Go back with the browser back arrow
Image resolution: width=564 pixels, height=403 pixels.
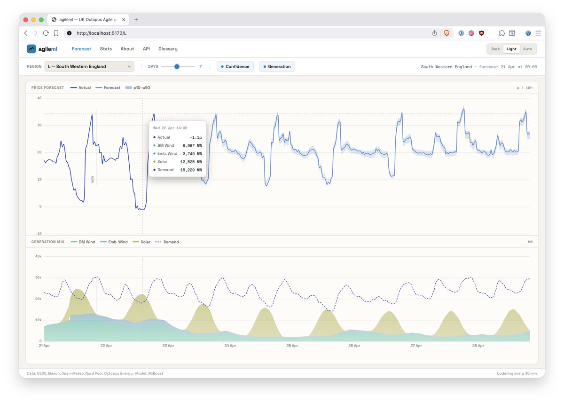26,33
